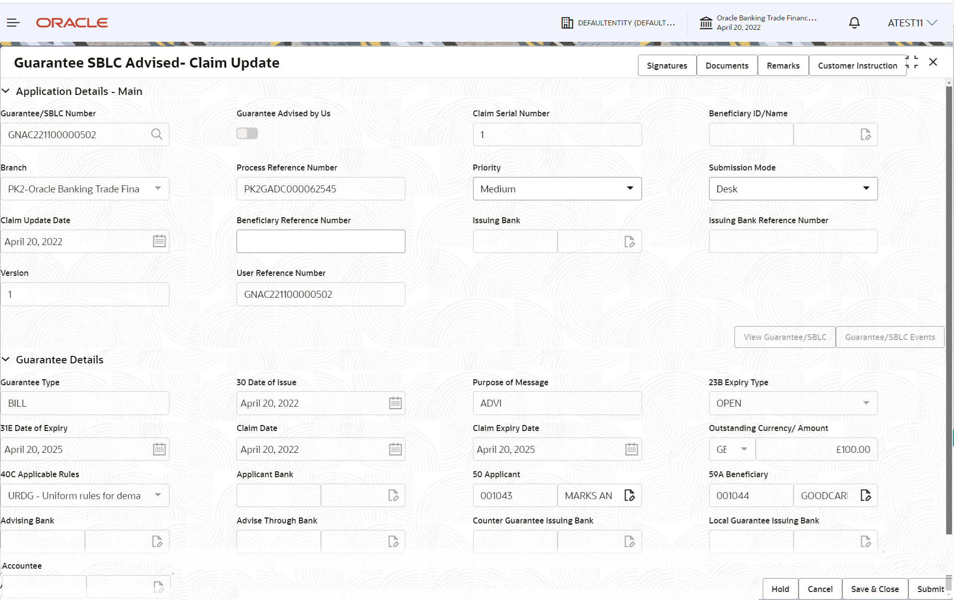Open the Customer Instruction tab
The image size is (954, 600).
pos(857,65)
